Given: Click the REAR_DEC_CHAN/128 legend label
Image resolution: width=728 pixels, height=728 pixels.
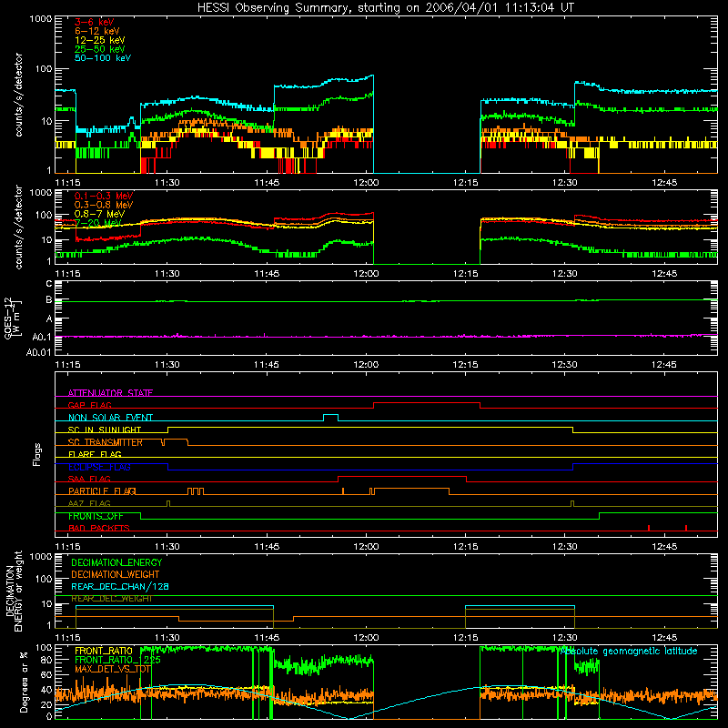Looking at the screenshot, I should [x=120, y=586].
